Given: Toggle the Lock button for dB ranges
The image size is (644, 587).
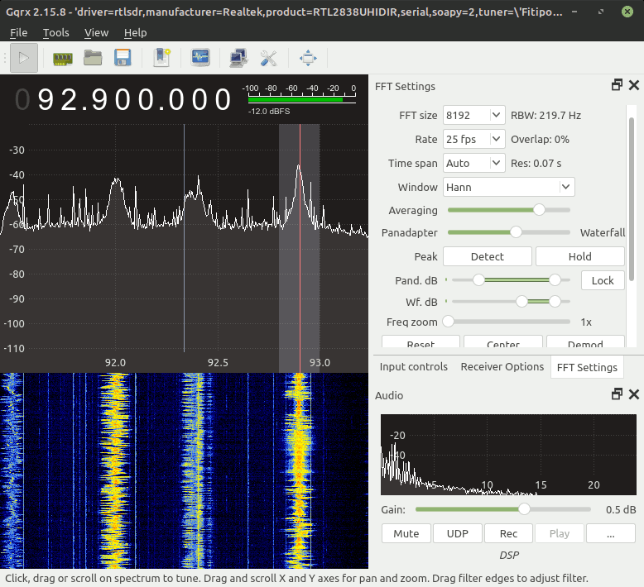Looking at the screenshot, I should 603,280.
